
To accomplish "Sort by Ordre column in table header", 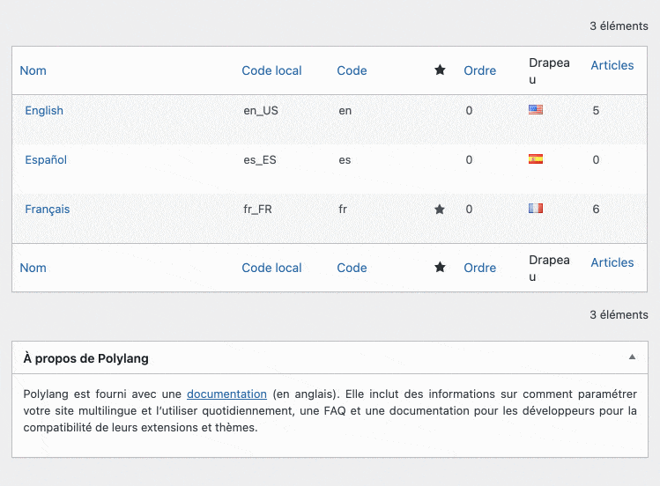I will tap(479, 70).
